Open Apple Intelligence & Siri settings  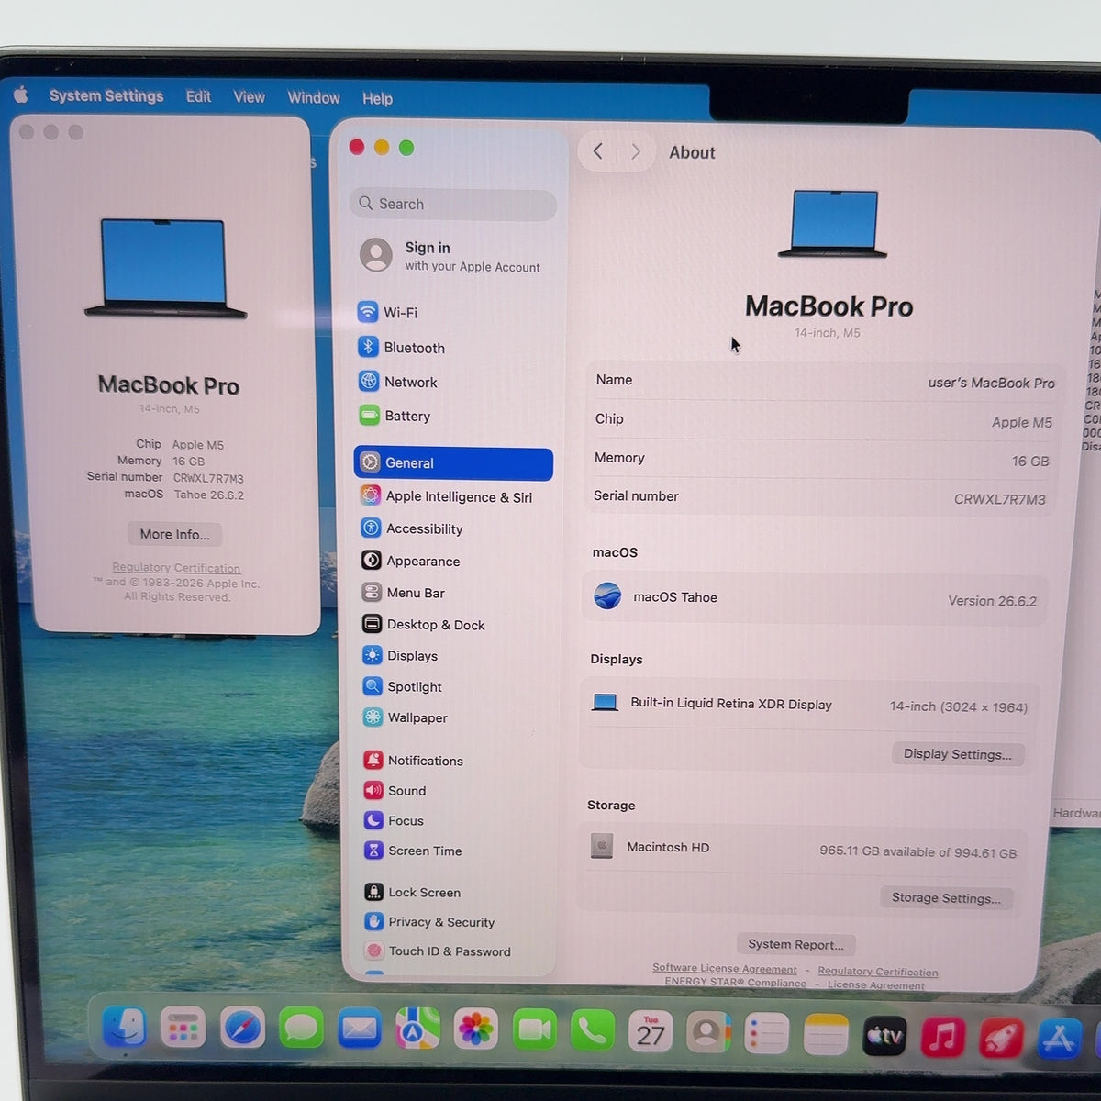coord(447,496)
